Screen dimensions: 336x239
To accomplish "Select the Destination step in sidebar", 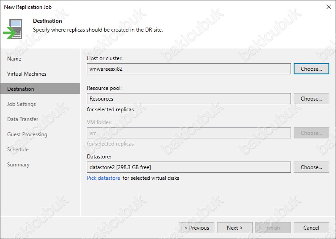I will tap(40, 89).
